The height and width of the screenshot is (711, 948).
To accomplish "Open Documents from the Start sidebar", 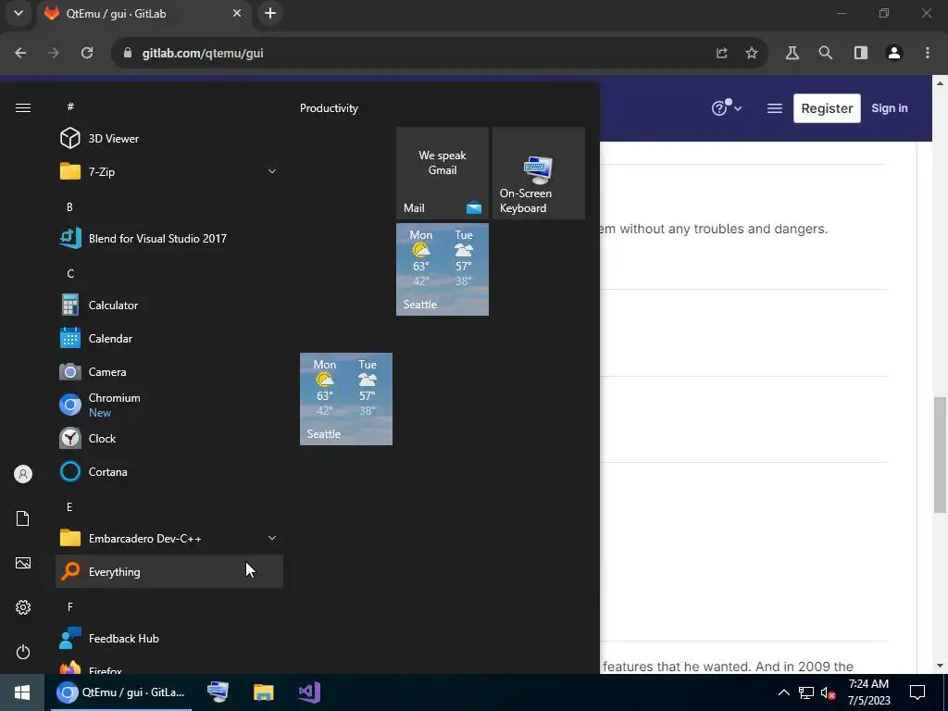I will click(x=23, y=518).
